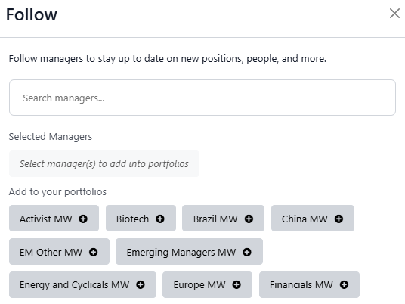Click the plus icon next to Biotech
The image size is (405, 304).
pos(160,219)
